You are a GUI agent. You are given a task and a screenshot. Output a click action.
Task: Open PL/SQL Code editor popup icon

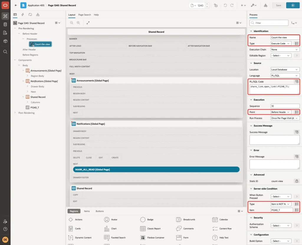(x=297, y=82)
